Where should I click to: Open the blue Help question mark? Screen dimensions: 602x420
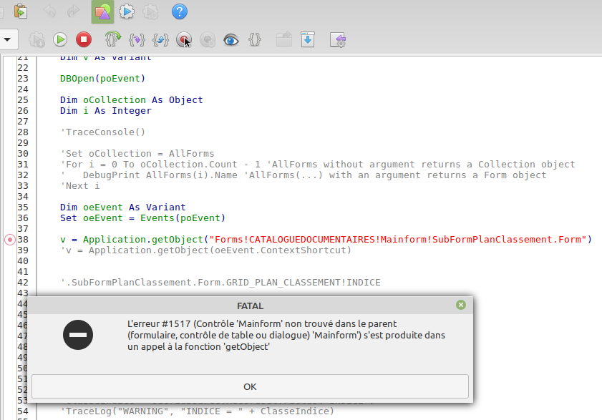(x=180, y=11)
